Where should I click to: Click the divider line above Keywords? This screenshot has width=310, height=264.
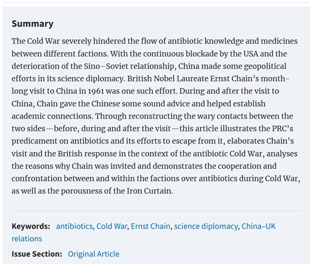[156, 211]
